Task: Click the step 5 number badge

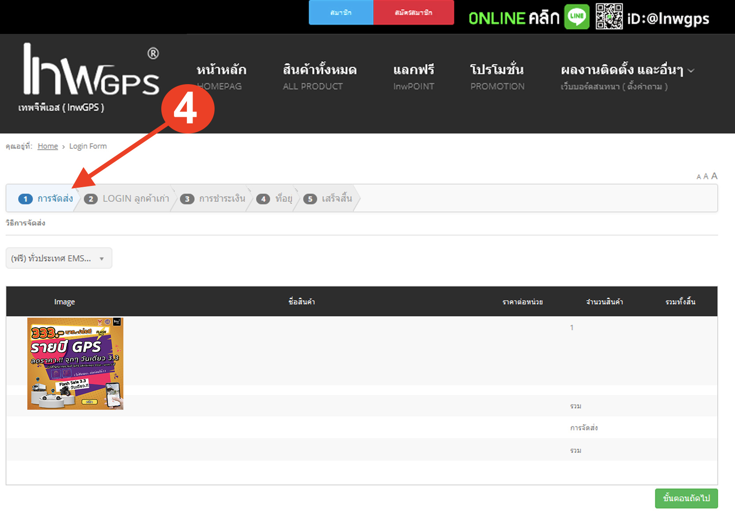Action: (310, 199)
